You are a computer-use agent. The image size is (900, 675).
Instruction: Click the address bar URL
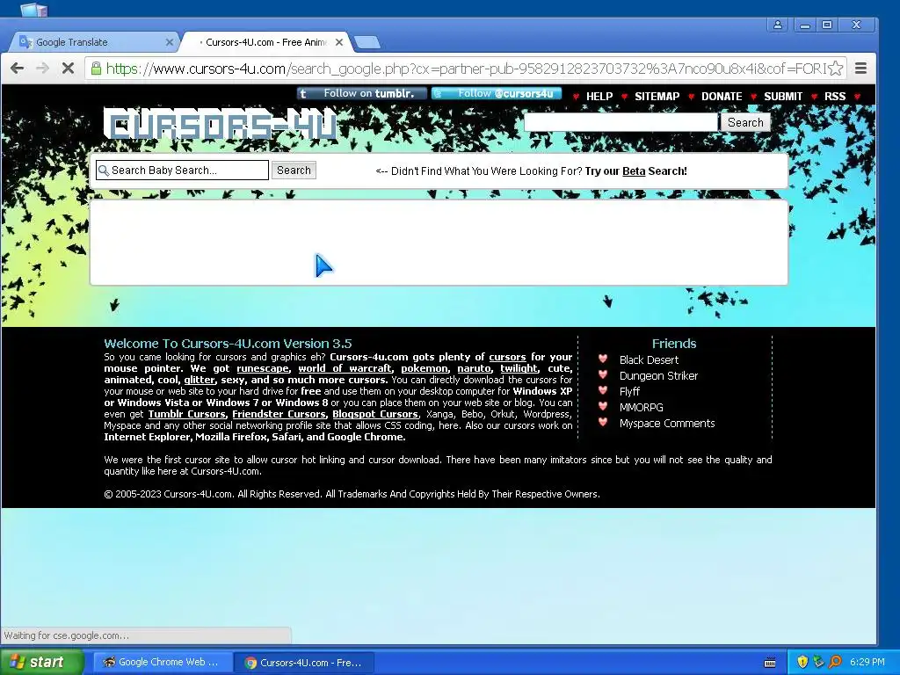click(466, 69)
